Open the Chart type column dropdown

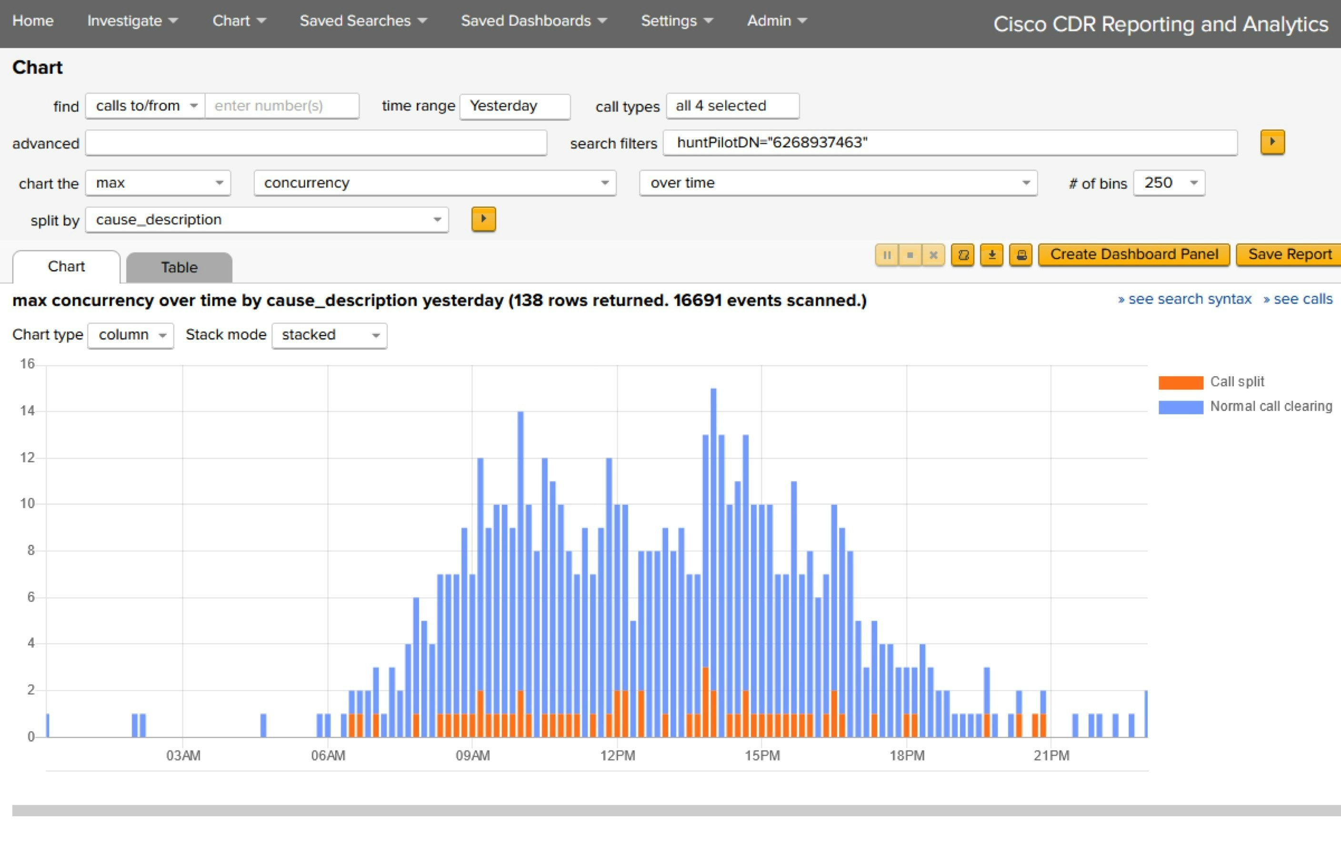[131, 335]
